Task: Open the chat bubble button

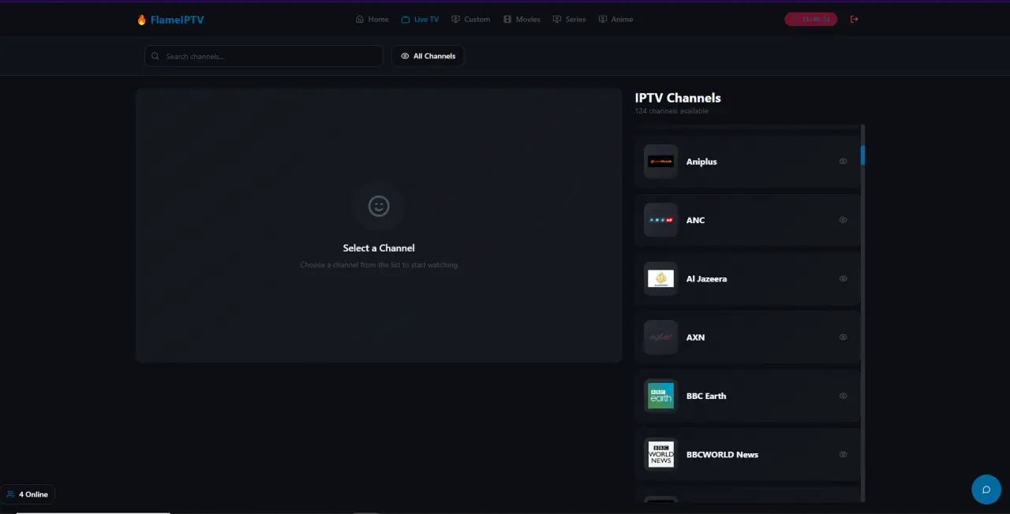Action: tap(986, 490)
